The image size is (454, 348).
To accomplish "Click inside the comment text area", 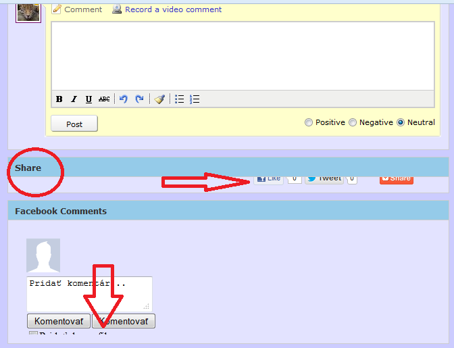I will (243, 56).
